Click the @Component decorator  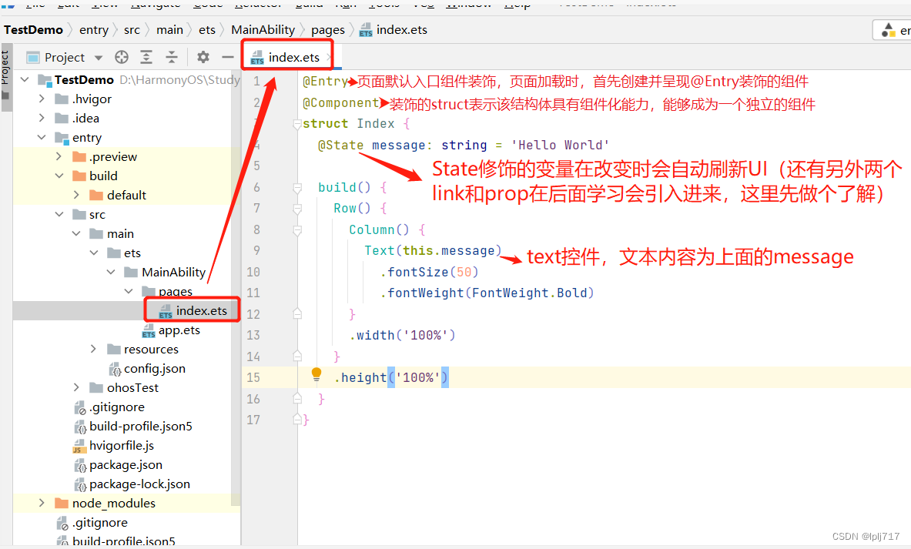(x=341, y=103)
